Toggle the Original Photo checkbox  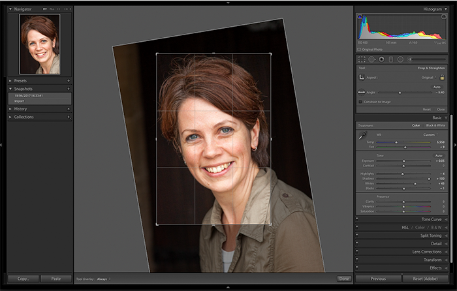[x=359, y=50]
